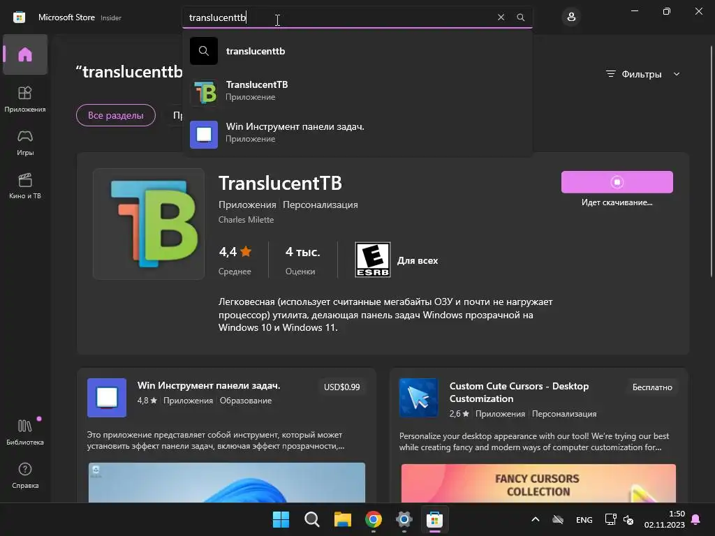This screenshot has width=715, height=536.
Task: Click the Для всех rating label
Action: [x=418, y=261]
